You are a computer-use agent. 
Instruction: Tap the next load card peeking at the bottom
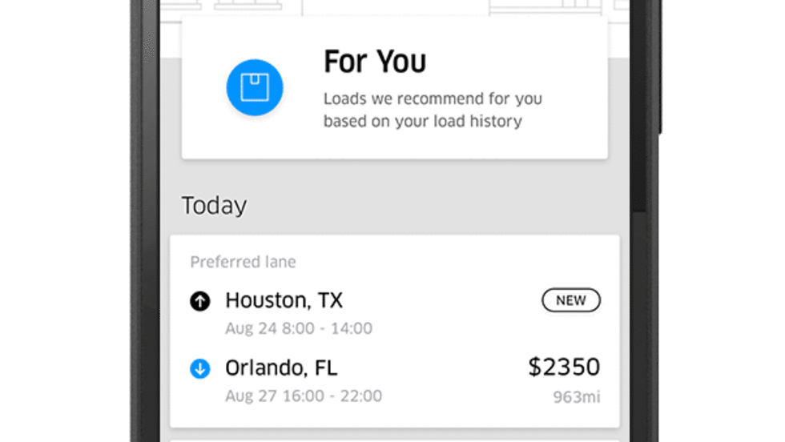[x=394, y=439]
